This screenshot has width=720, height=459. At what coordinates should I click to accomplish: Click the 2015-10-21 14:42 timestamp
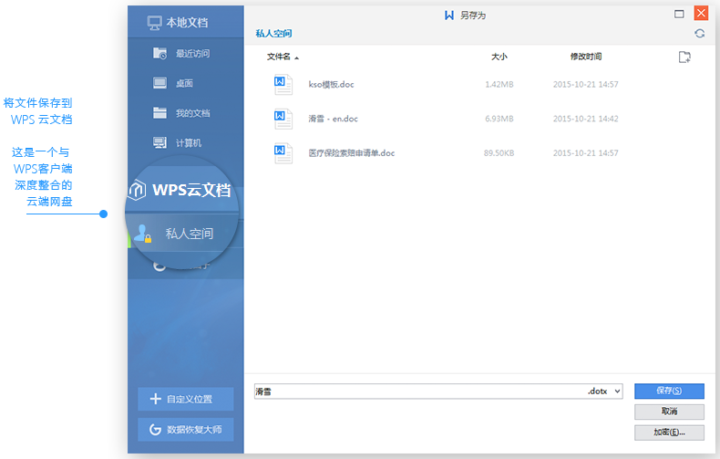tap(585, 119)
